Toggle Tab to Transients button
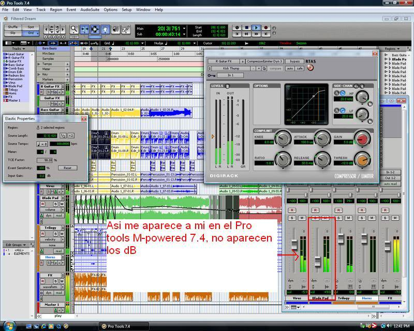The image size is (414, 331). point(53,43)
